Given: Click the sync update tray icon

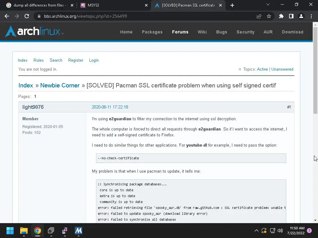Looking at the screenshot, I should point(264,231).
